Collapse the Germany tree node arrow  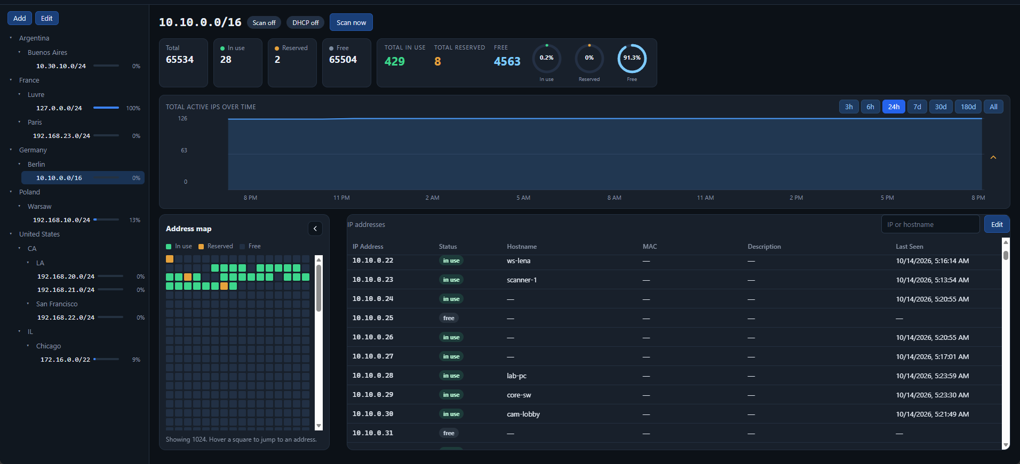[11, 150]
